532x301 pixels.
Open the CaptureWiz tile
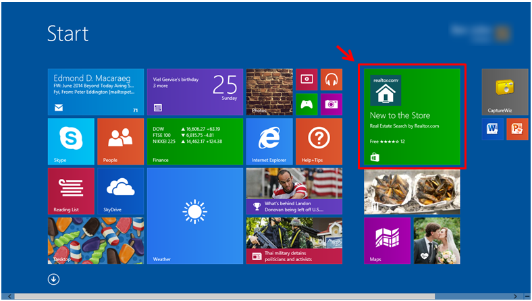(504, 92)
